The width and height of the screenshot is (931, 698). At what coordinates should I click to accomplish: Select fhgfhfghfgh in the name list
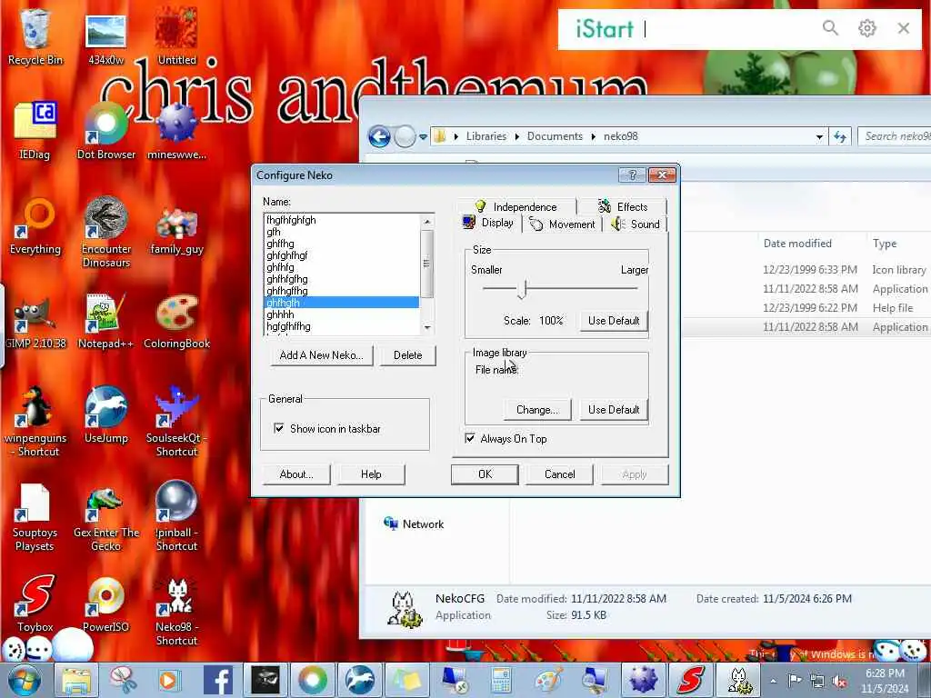point(341,220)
